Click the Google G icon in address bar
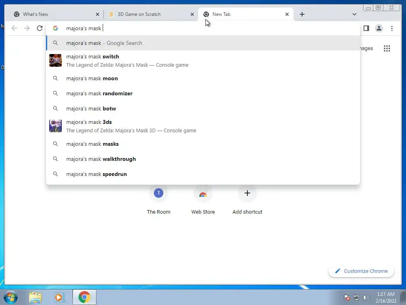The height and width of the screenshot is (305, 406). 56,28
